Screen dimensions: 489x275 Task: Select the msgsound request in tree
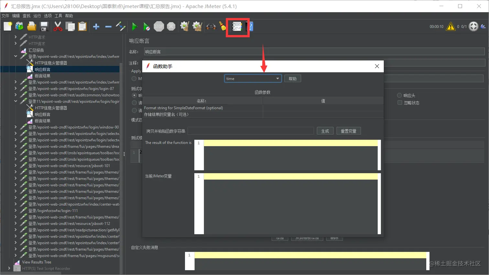(74, 256)
